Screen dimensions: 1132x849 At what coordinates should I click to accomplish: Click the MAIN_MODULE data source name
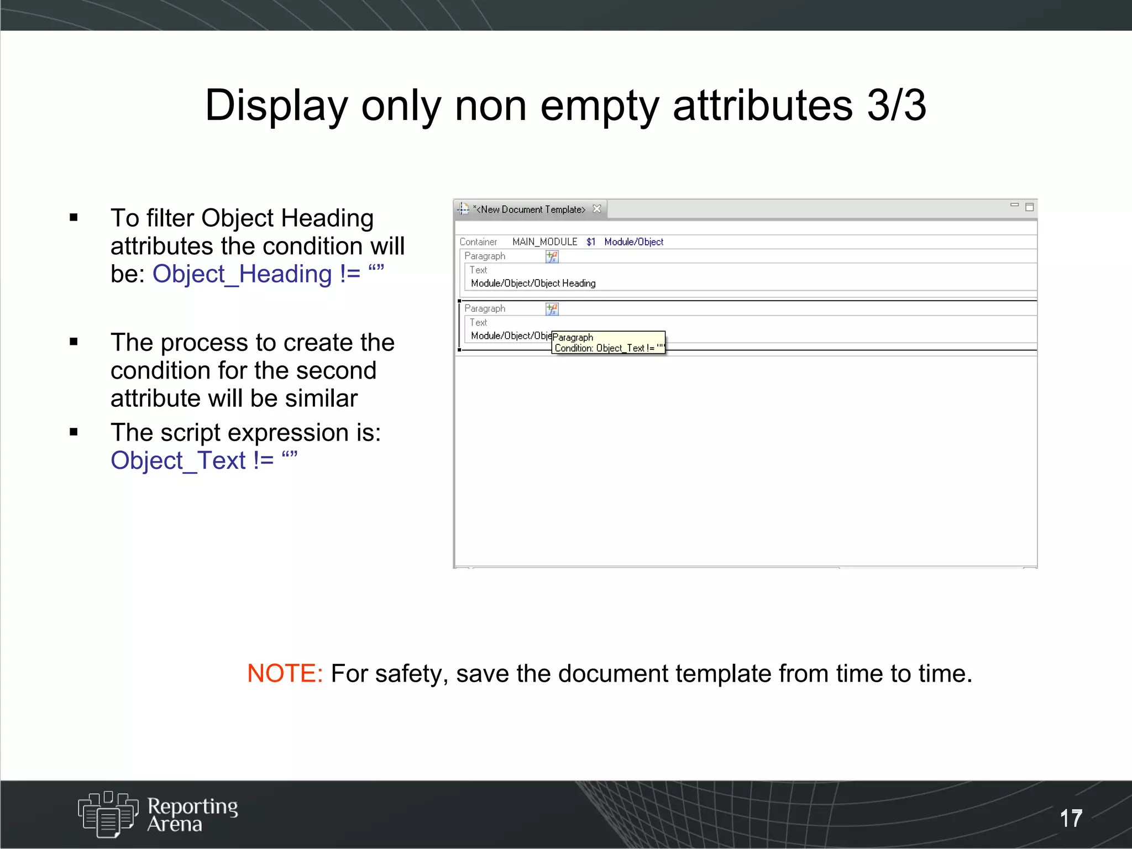544,242
